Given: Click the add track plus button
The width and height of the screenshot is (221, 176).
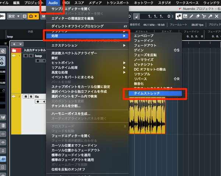Looking at the screenshot, I should coord(14,44).
